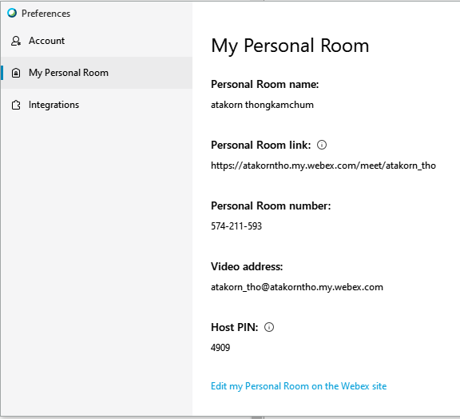This screenshot has height=419, width=460.
Task: Click the Host PIN label
Action: tap(235, 327)
